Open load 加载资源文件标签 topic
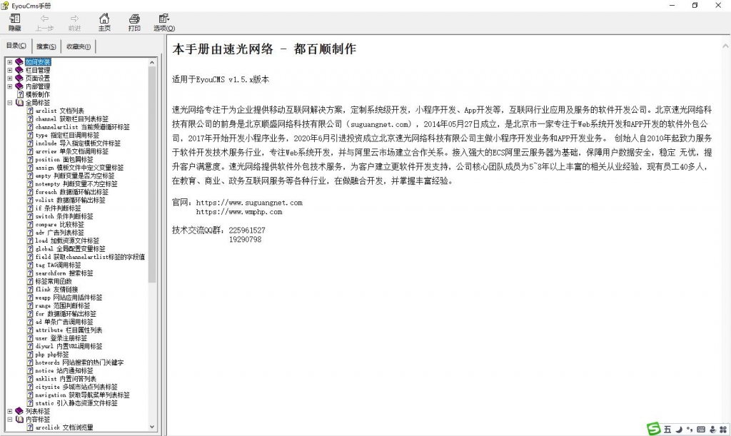The height and width of the screenshot is (436, 731). (67, 240)
